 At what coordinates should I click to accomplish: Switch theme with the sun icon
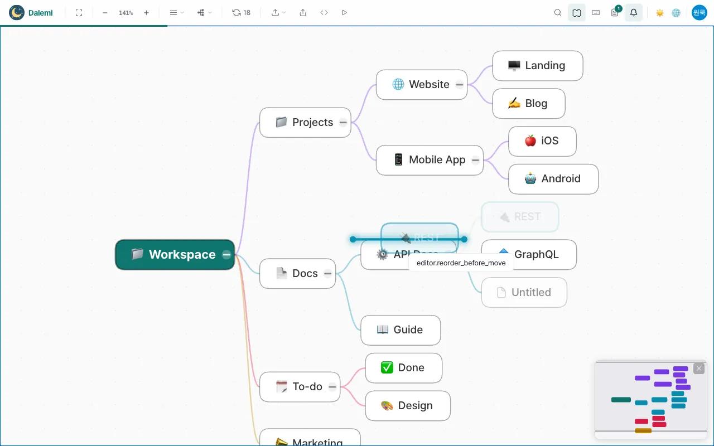660,12
